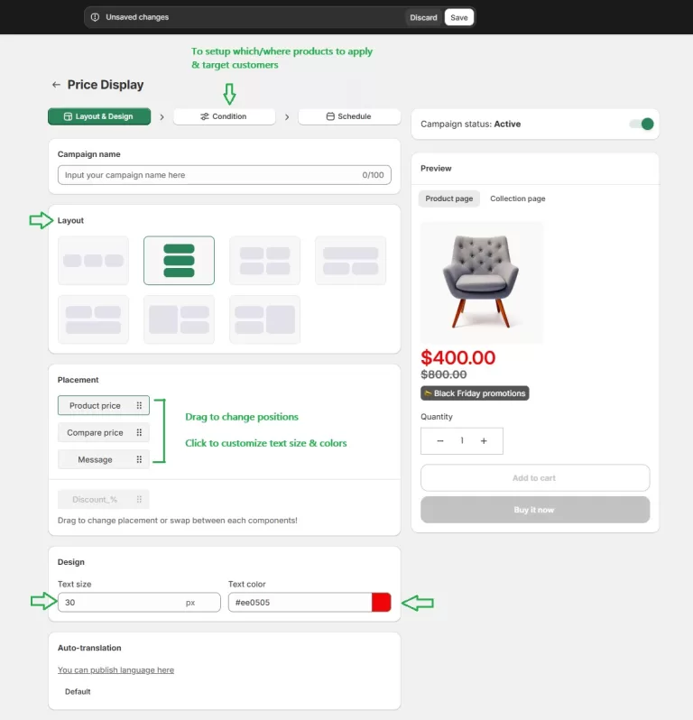This screenshot has height=720, width=693.
Task: Open the red text color swatch
Action: pos(381,602)
